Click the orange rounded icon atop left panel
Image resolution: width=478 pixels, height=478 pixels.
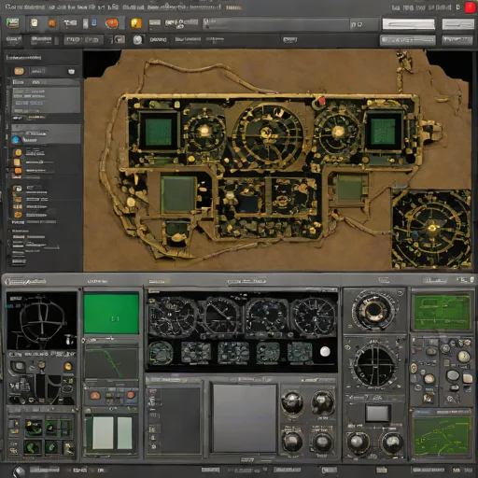coord(19,71)
